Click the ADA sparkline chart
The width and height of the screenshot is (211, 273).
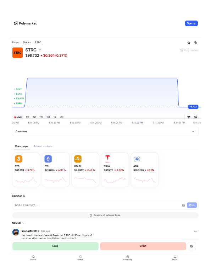click(x=144, y=180)
